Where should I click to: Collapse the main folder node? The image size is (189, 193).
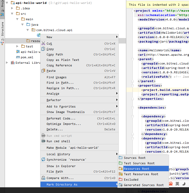tap(17, 19)
